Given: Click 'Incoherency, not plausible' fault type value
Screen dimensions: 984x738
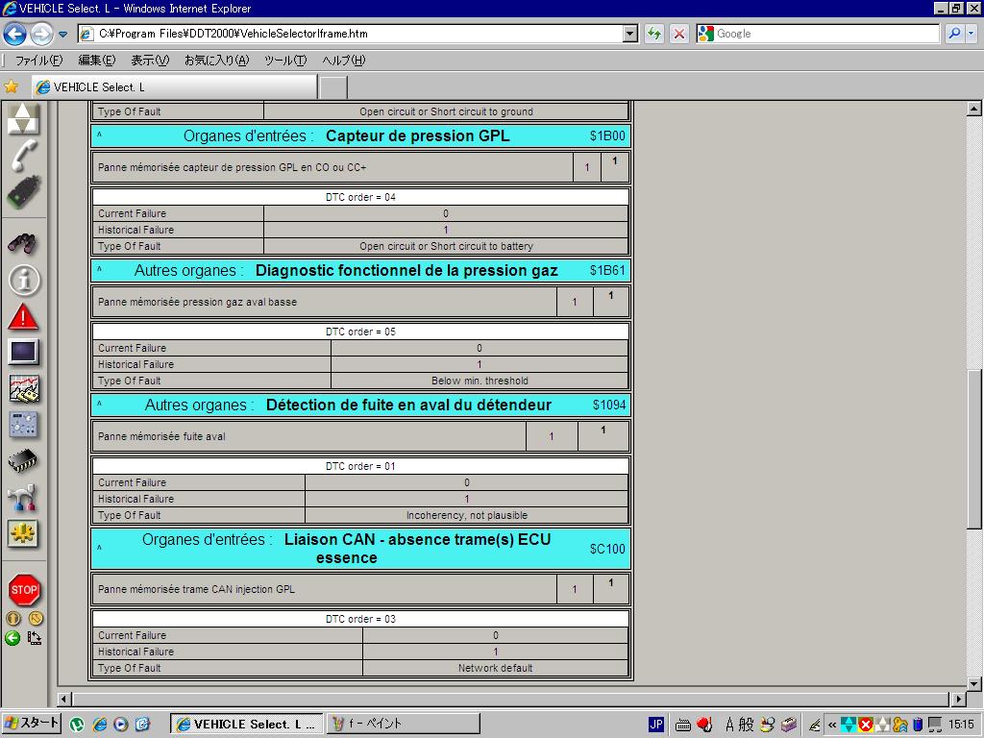Looking at the screenshot, I should 467,515.
